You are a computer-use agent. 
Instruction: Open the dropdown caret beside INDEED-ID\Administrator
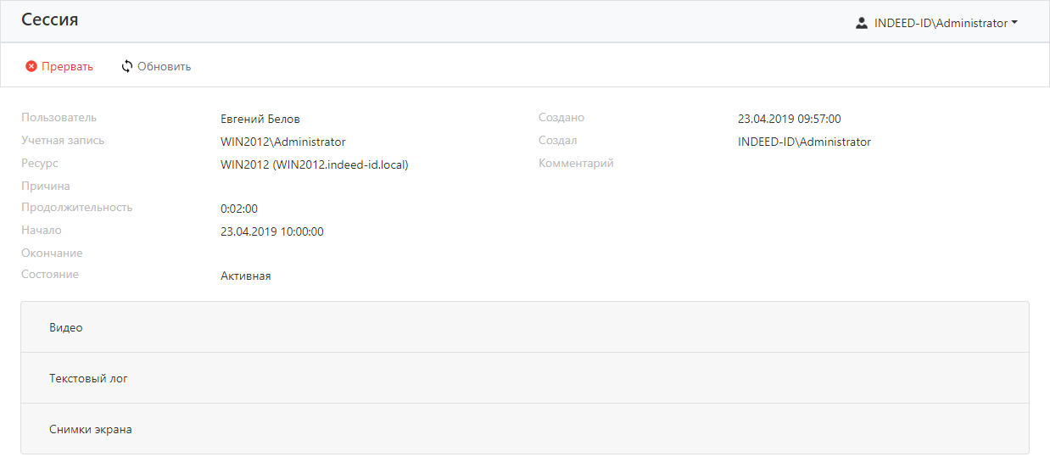[1014, 24]
